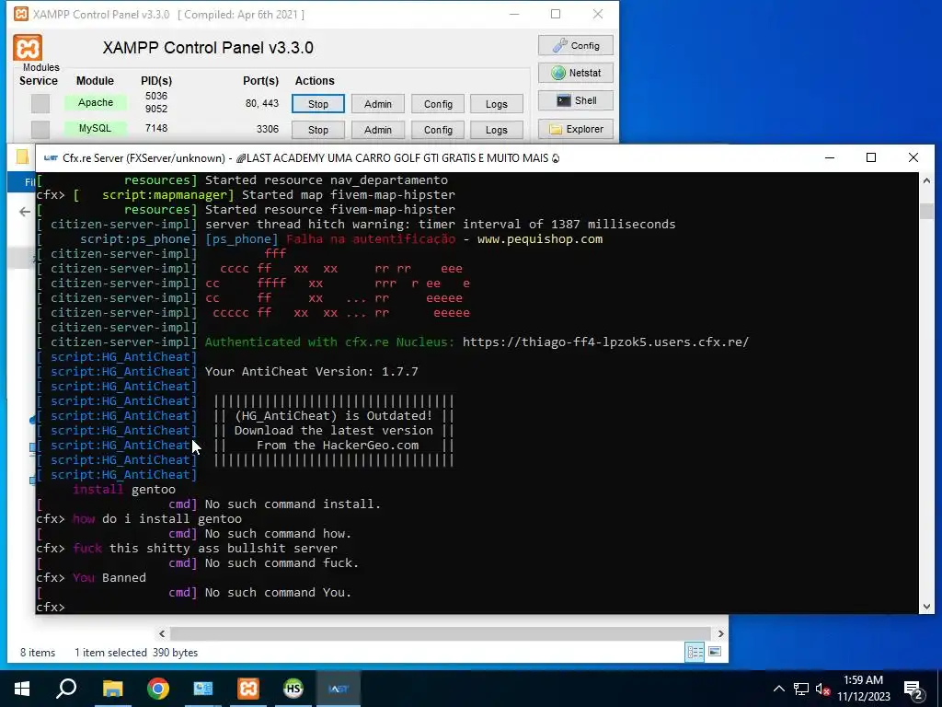
Task: Click 'No such command install.' console line
Action: (x=293, y=504)
